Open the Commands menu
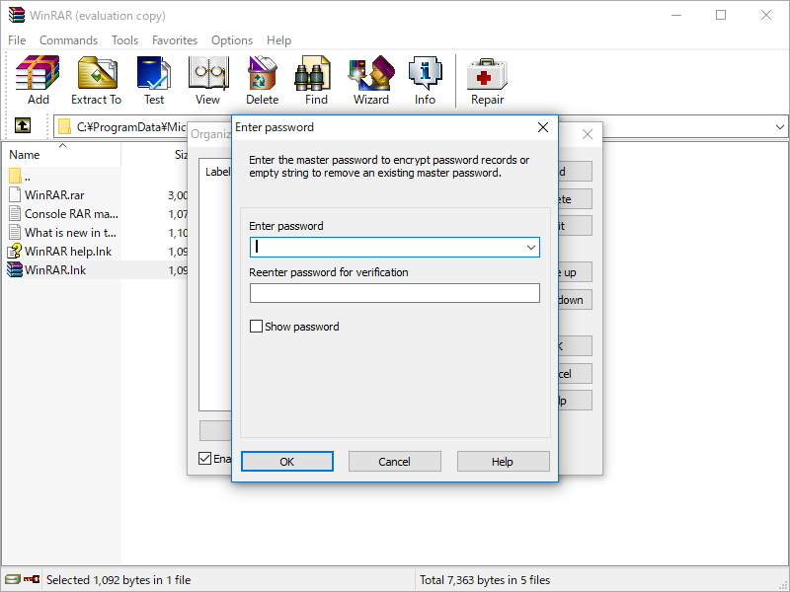Screen dimensions: 790x592 point(68,40)
